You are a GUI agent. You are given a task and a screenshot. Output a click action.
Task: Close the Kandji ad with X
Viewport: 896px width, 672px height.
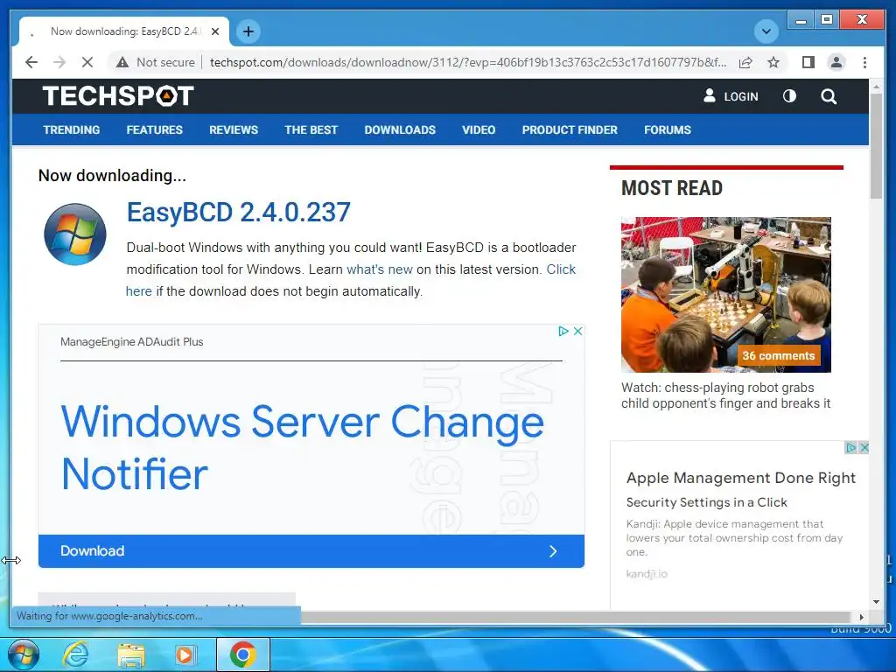[x=864, y=447]
